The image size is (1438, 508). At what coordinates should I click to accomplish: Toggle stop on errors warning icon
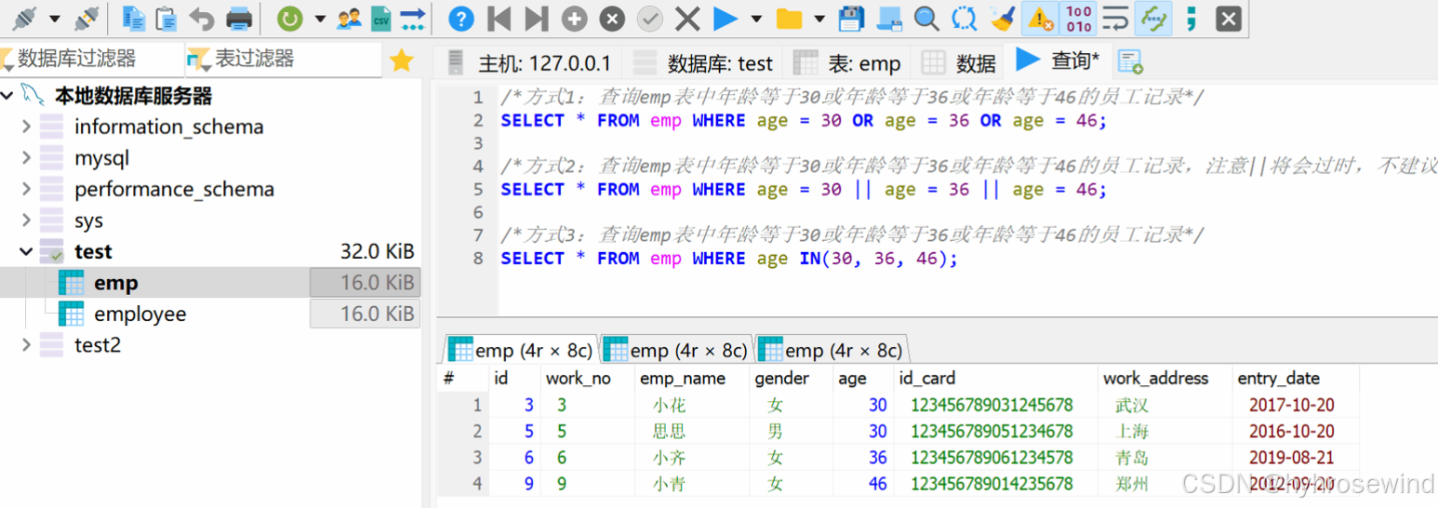pyautogui.click(x=1040, y=18)
